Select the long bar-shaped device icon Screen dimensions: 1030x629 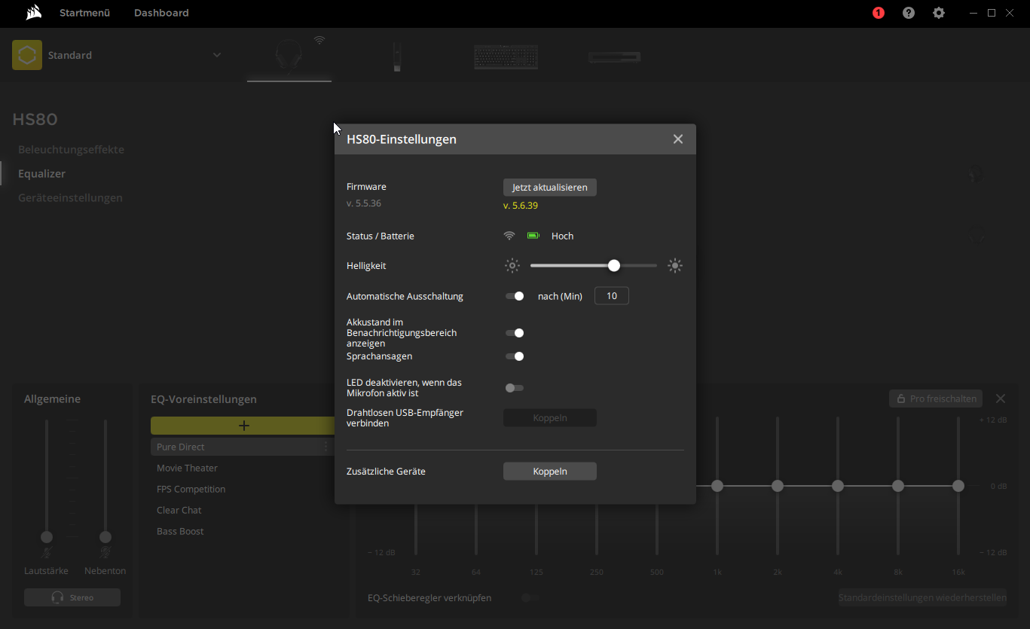tap(614, 56)
